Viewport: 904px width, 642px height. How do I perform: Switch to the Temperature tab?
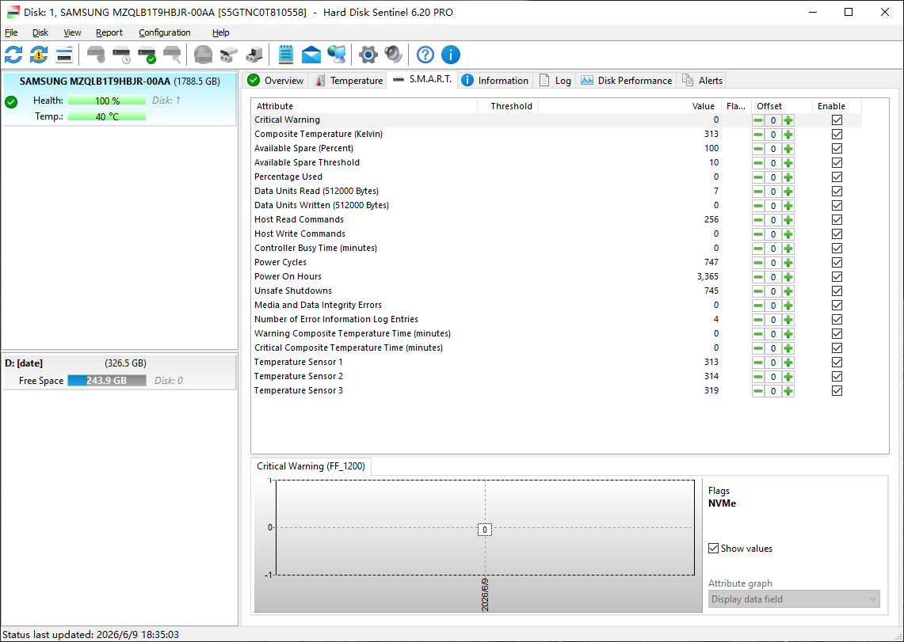click(349, 81)
